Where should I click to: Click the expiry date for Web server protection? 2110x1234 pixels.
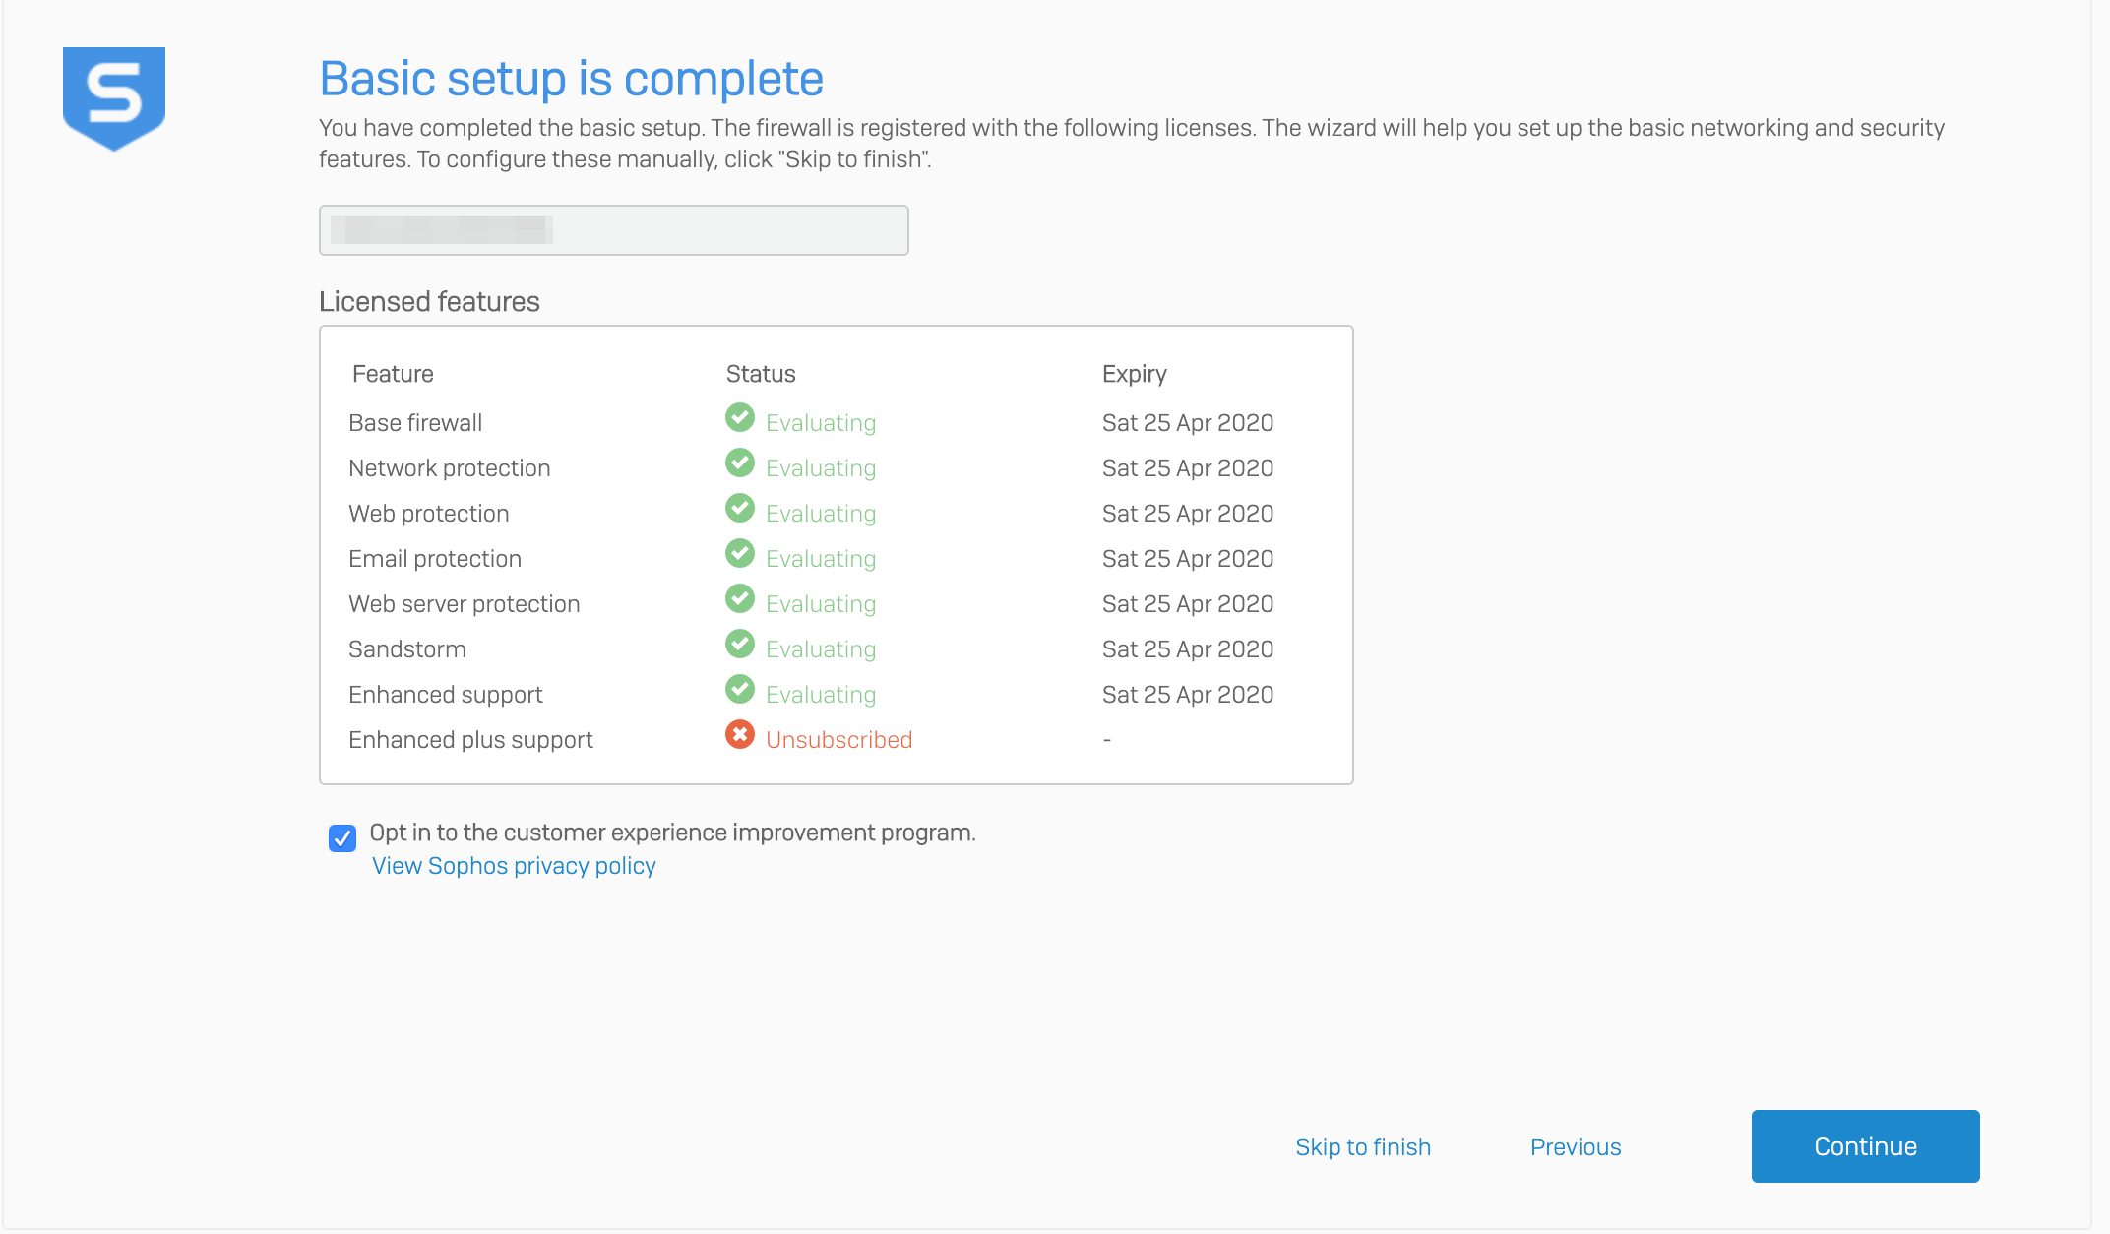[x=1188, y=604]
